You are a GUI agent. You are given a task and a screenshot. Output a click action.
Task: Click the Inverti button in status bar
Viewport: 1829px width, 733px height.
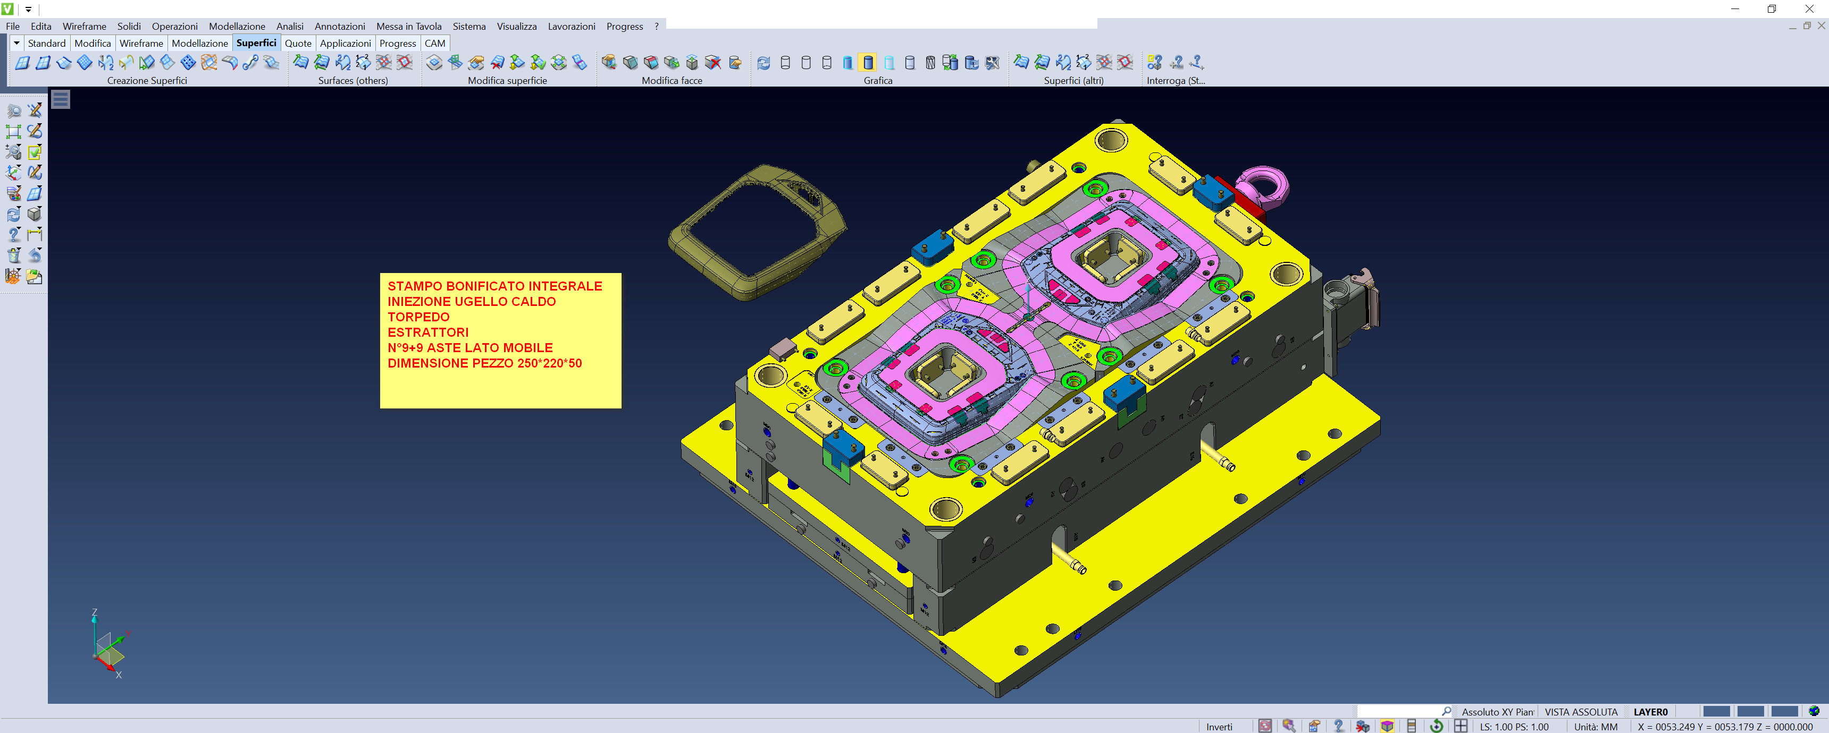point(1219,727)
